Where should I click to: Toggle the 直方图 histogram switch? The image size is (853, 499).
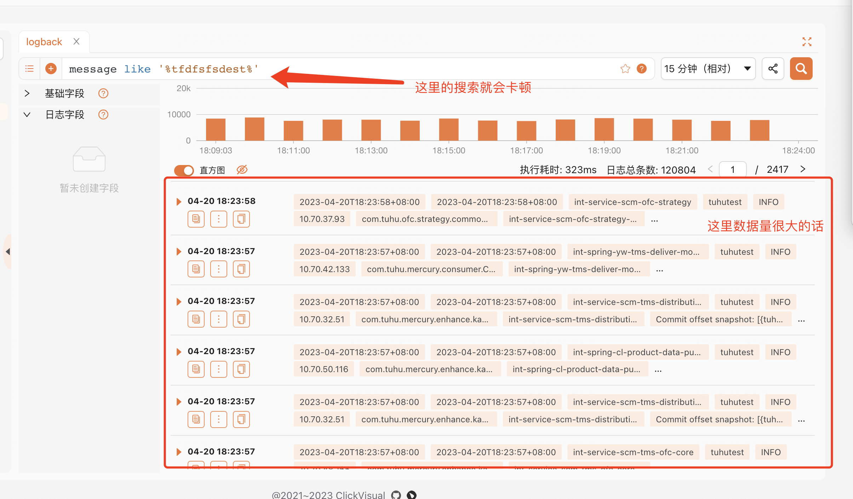[183, 170]
